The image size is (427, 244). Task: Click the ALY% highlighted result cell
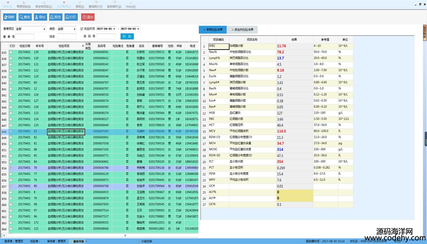295,192
